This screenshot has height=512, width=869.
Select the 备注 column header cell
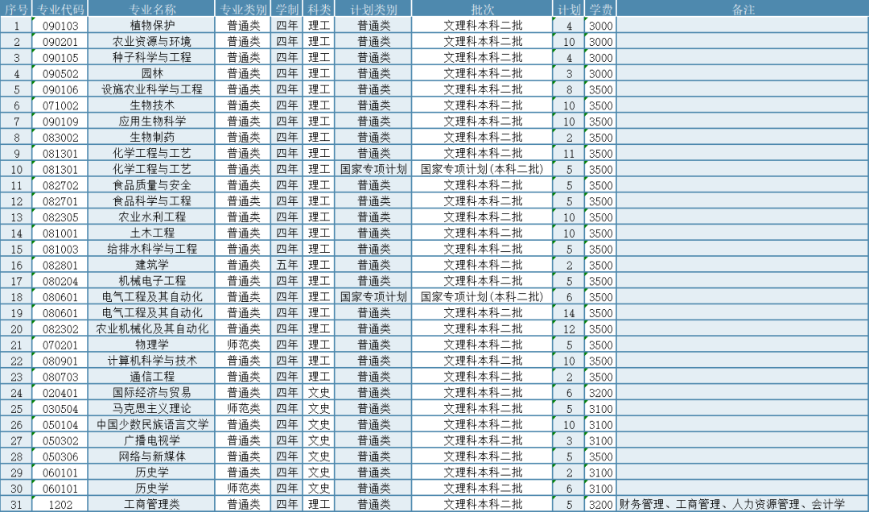pyautogui.click(x=742, y=9)
